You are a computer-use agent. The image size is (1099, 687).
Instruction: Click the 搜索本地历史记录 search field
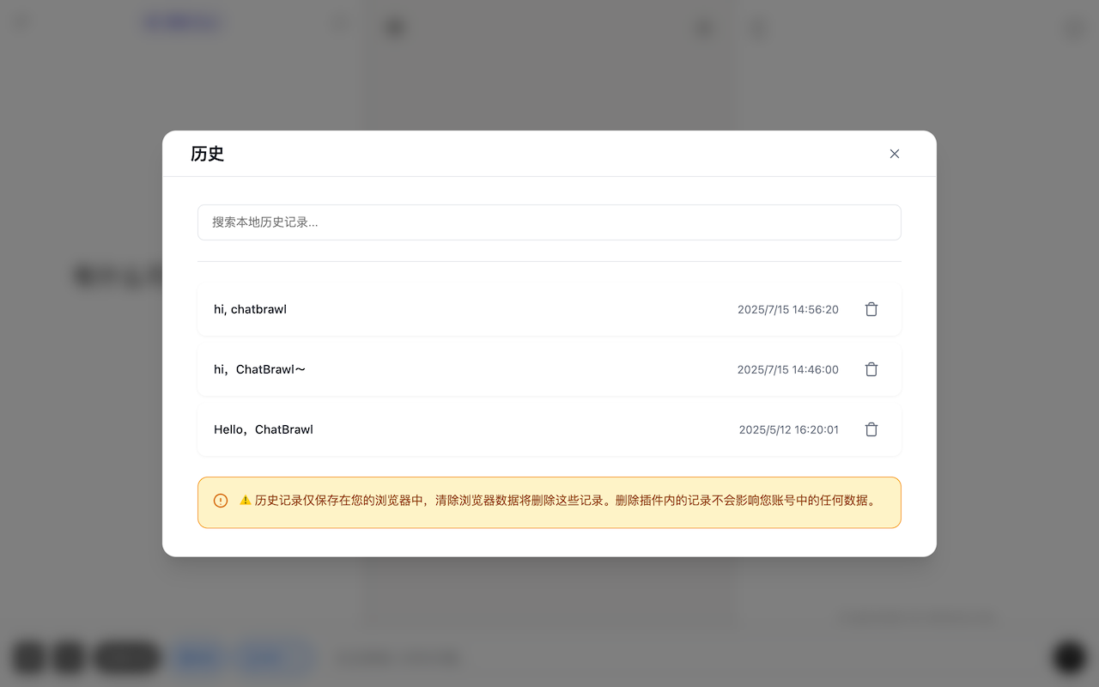549,222
